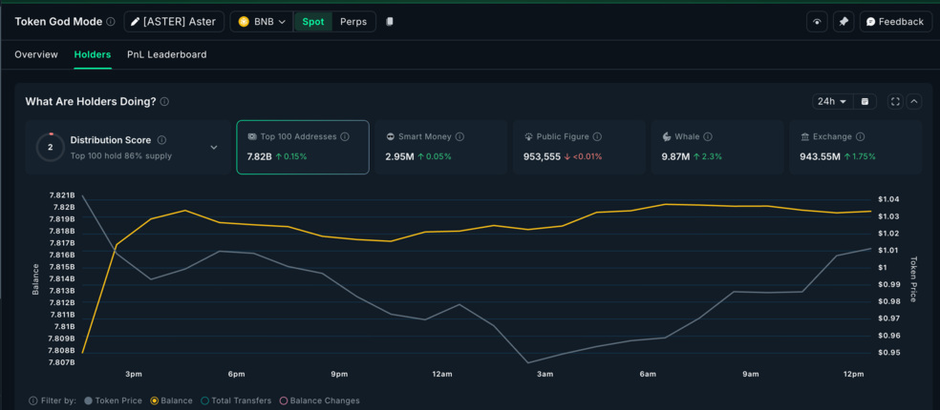Open the BNB chain dropdown
The image size is (940, 410).
(260, 22)
